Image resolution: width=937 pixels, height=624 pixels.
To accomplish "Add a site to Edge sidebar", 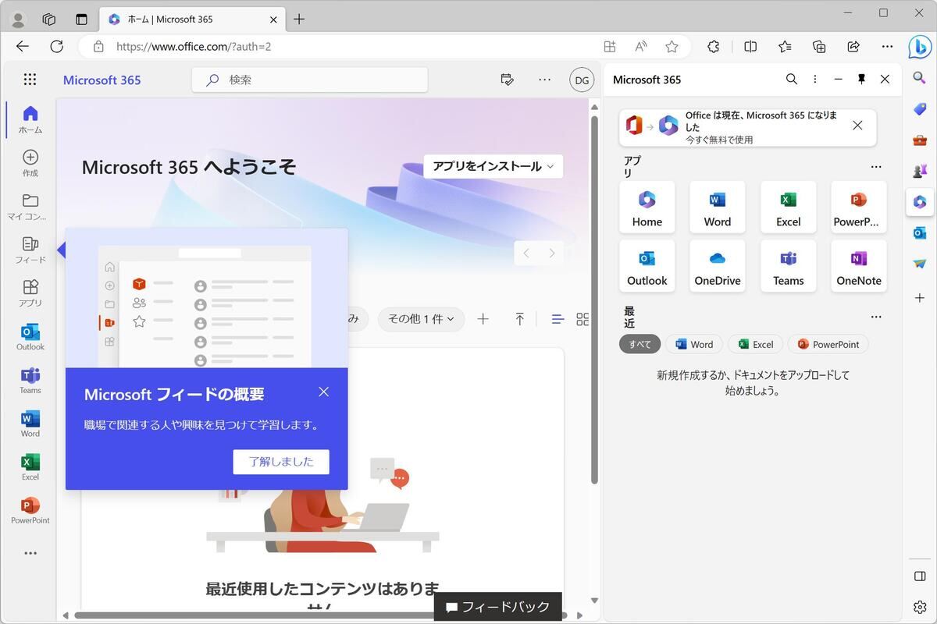I will click(920, 298).
